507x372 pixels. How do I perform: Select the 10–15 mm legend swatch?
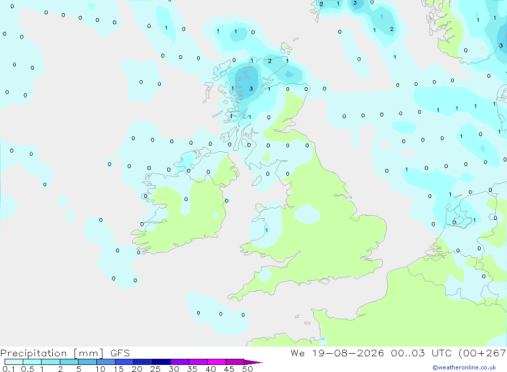pos(106,362)
